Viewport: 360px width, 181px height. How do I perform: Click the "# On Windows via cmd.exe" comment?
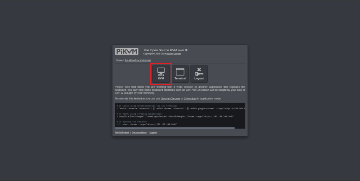(x=132, y=122)
